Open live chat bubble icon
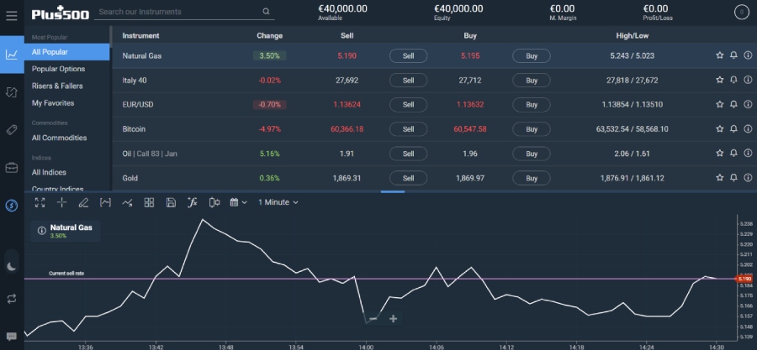The image size is (757, 350). [12, 337]
